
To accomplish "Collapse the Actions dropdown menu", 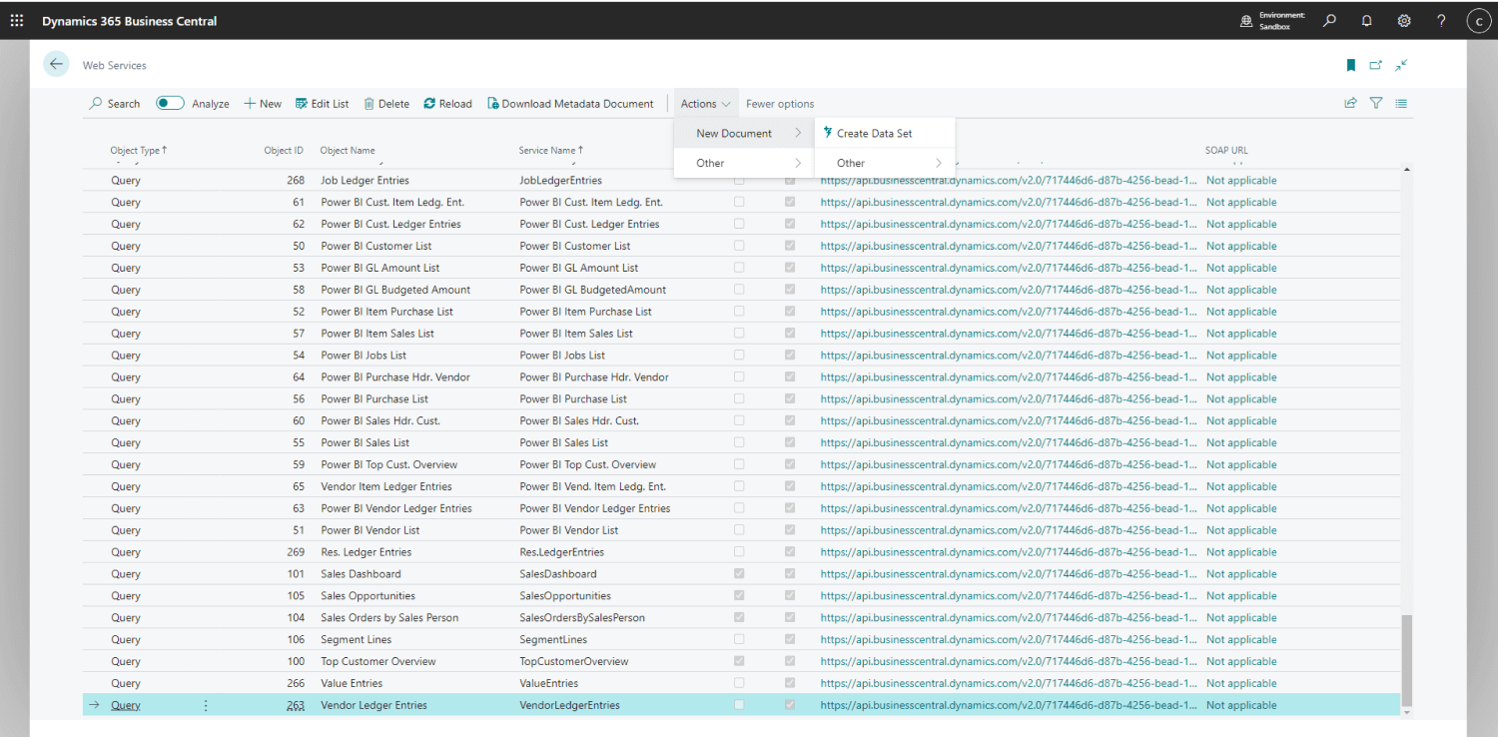I will pos(706,103).
